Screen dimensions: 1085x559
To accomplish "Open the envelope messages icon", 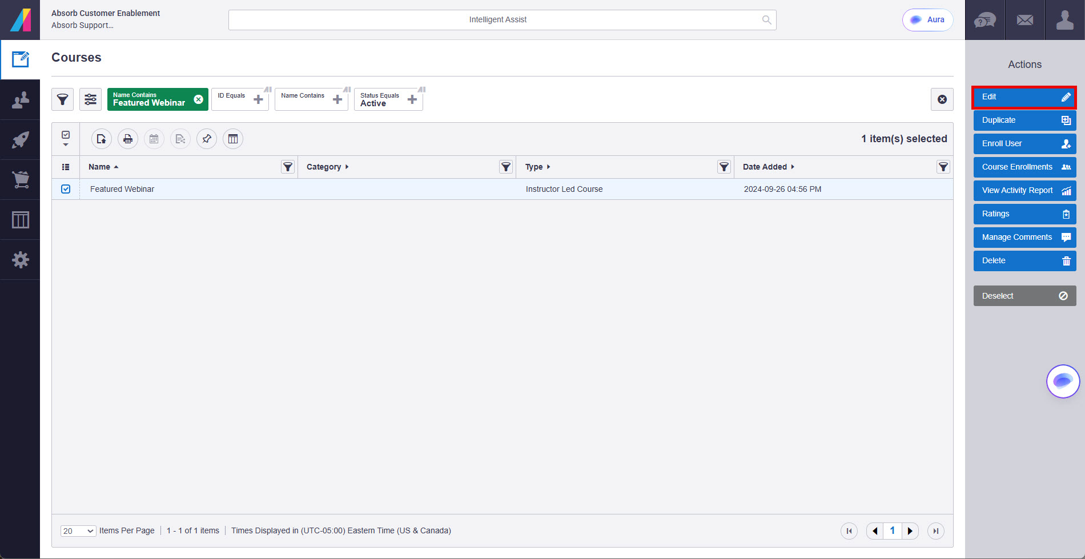I will pos(1025,20).
